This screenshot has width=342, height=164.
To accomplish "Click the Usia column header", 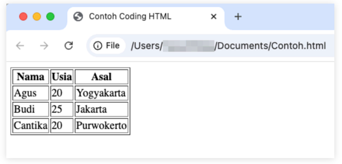I will (x=62, y=77).
